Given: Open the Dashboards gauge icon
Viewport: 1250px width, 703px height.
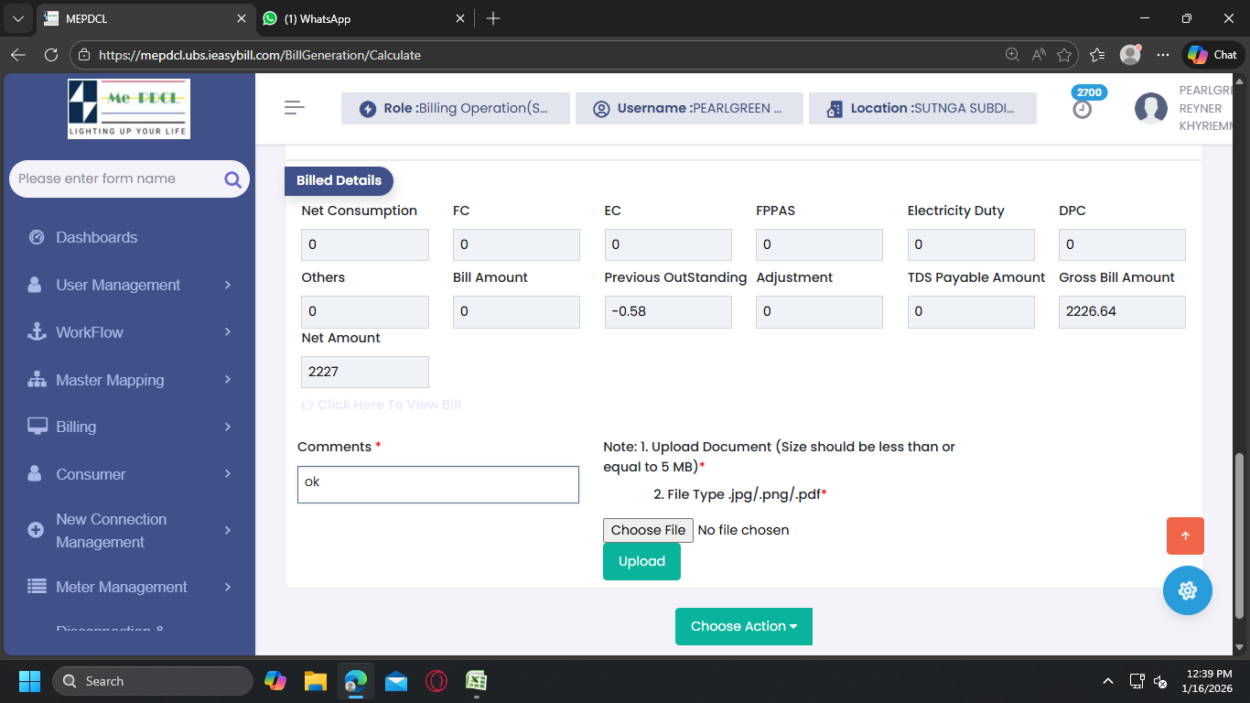Looking at the screenshot, I should pos(37,237).
